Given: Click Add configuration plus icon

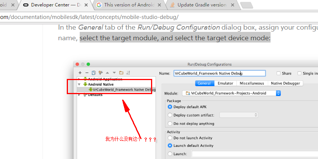Looking at the screenshot, I should point(80,72).
